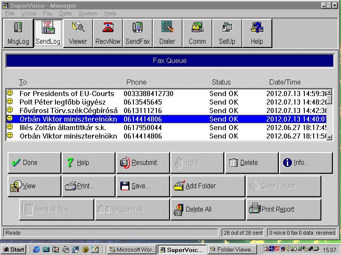The width and height of the screenshot is (341, 255).
Task: Click the Status column header
Action: click(x=221, y=82)
